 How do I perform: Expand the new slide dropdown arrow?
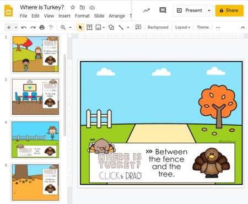(16, 28)
